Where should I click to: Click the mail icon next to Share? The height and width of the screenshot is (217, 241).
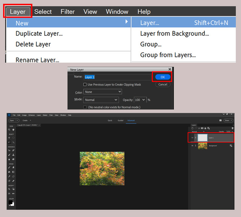220,121
